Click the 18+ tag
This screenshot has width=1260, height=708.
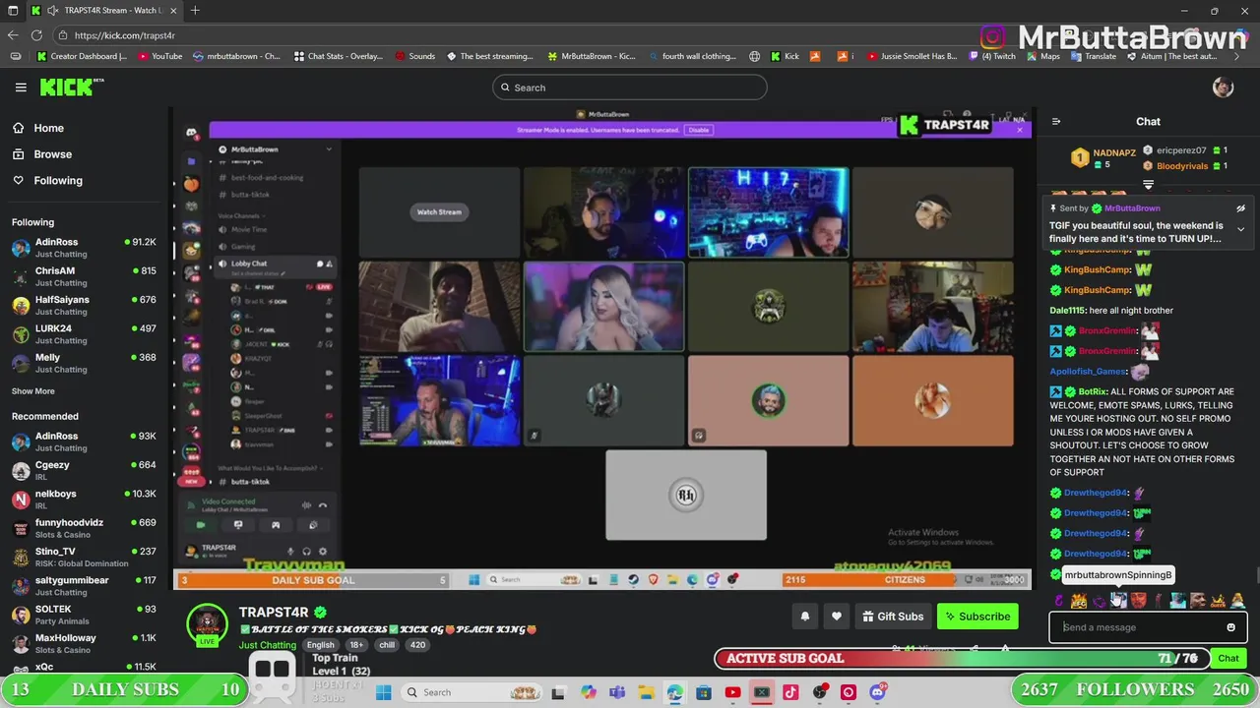click(356, 645)
